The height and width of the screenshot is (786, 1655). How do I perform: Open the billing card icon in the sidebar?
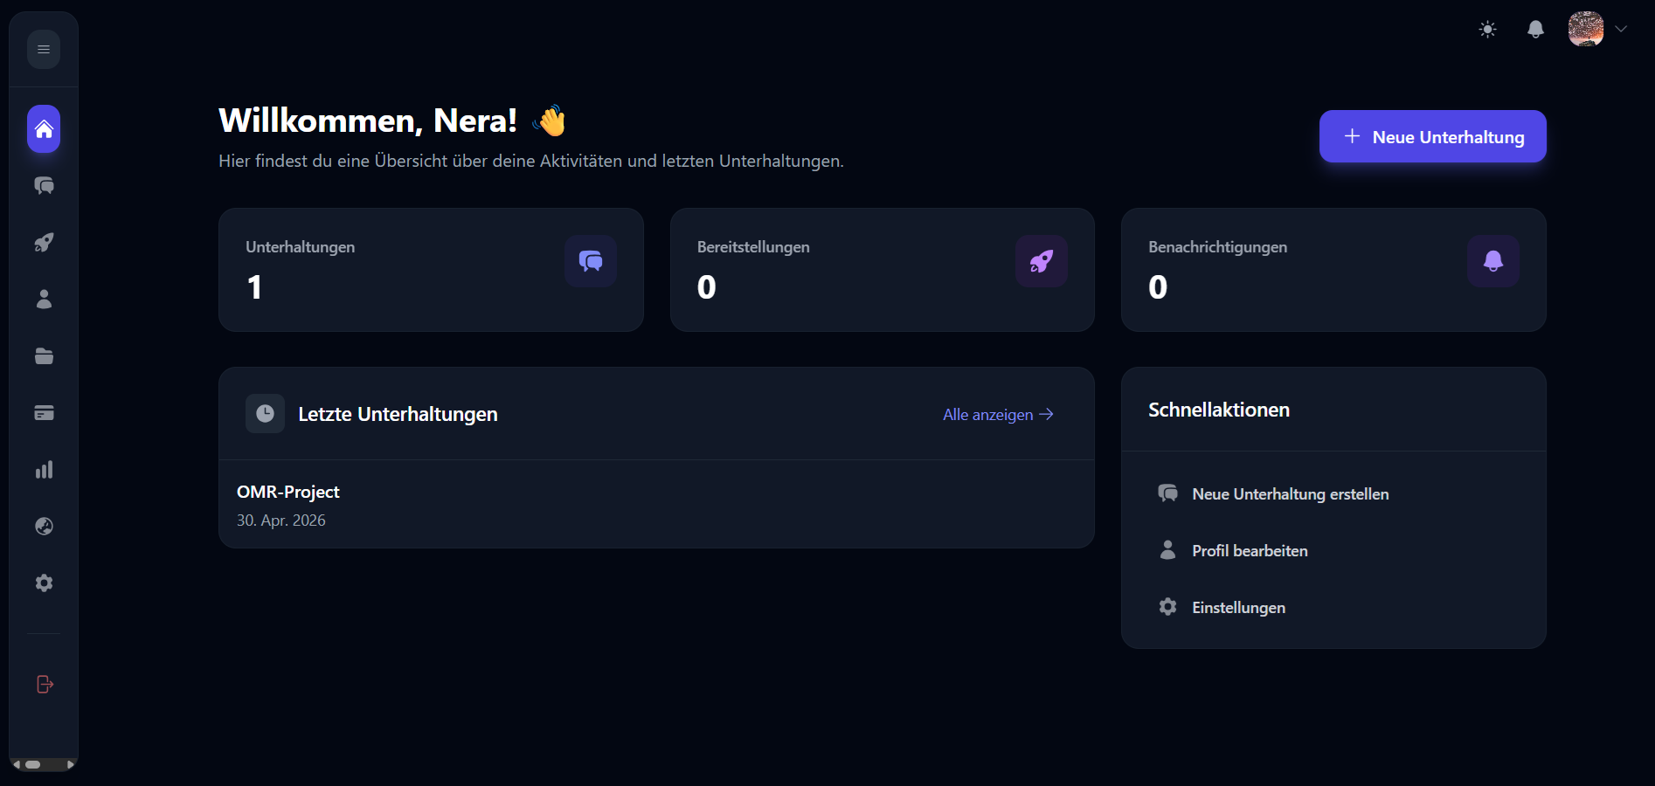44,413
